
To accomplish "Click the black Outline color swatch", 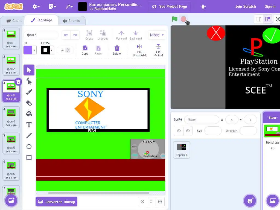I will click(x=45, y=50).
